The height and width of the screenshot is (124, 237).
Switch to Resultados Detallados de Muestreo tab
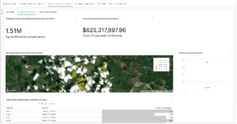coord(32,4)
